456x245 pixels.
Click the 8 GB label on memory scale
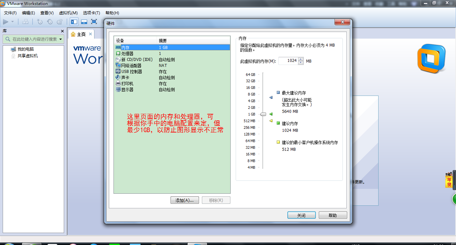(x=251, y=95)
